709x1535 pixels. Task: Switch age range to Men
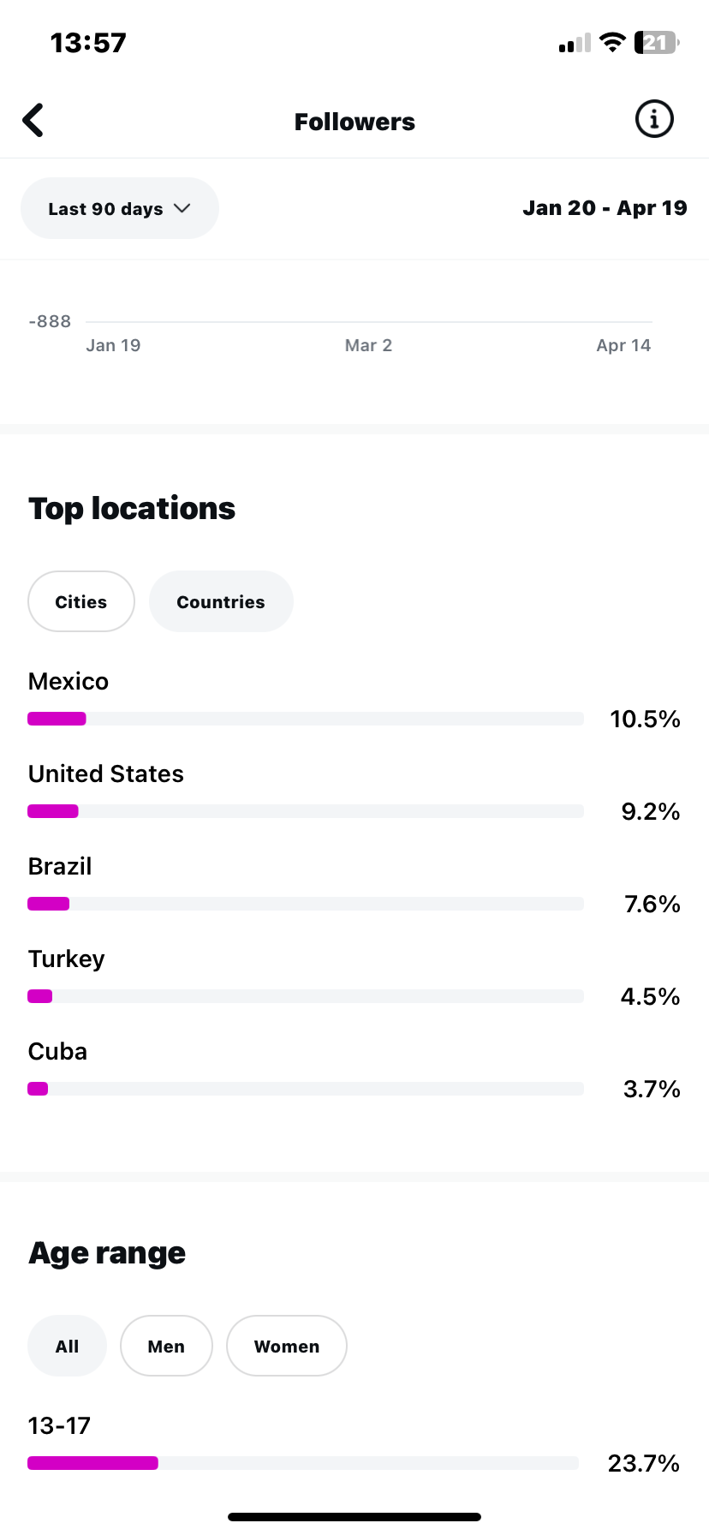(166, 1346)
